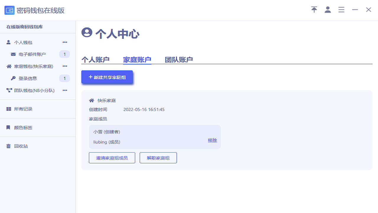The image size is (378, 213).
Task: Open the ellipsis menu next to 个人钱包
Action: (65, 42)
